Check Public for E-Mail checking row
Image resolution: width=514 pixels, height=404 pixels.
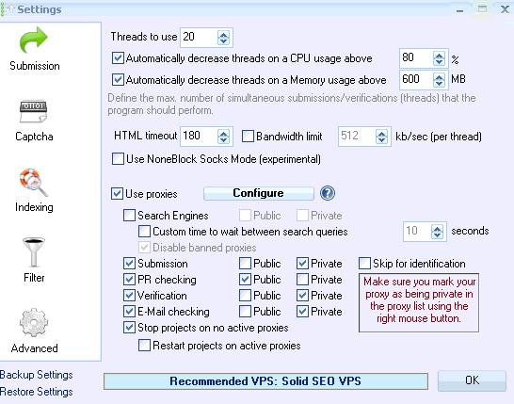pyautogui.click(x=245, y=311)
